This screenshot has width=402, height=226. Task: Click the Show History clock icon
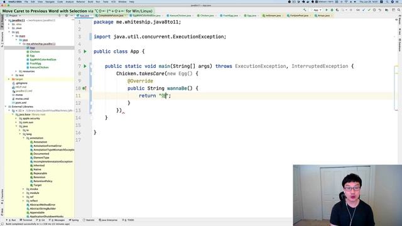(x=374, y=10)
